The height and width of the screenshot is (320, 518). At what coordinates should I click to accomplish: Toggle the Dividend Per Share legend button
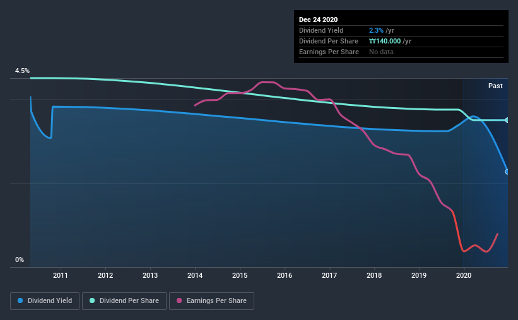click(124, 301)
